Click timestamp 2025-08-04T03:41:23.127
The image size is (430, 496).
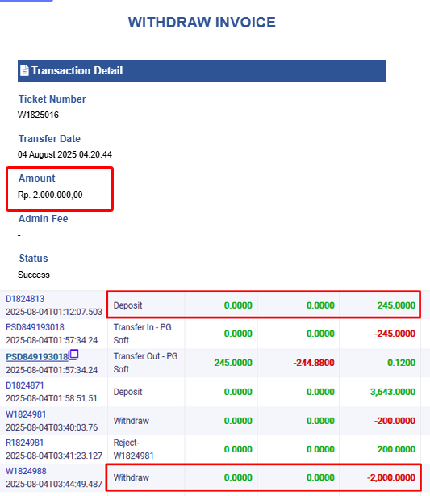[54, 456]
